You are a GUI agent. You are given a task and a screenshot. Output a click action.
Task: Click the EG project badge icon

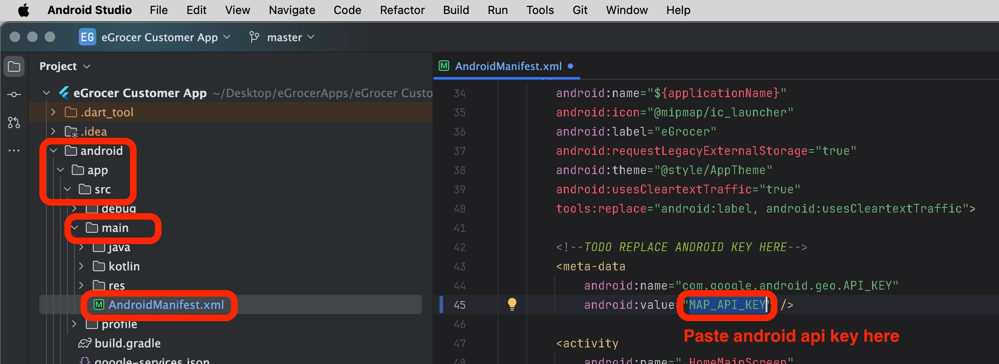pos(87,37)
